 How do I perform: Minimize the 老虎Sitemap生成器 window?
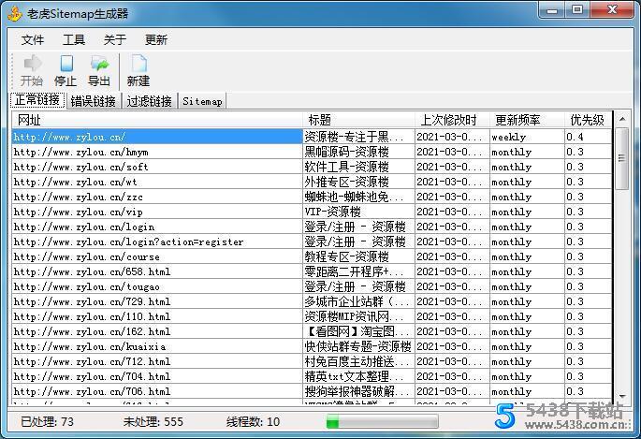pyautogui.click(x=552, y=9)
